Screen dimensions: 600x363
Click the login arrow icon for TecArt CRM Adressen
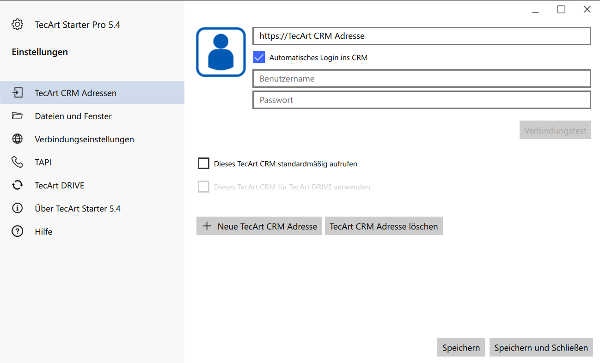coord(18,93)
